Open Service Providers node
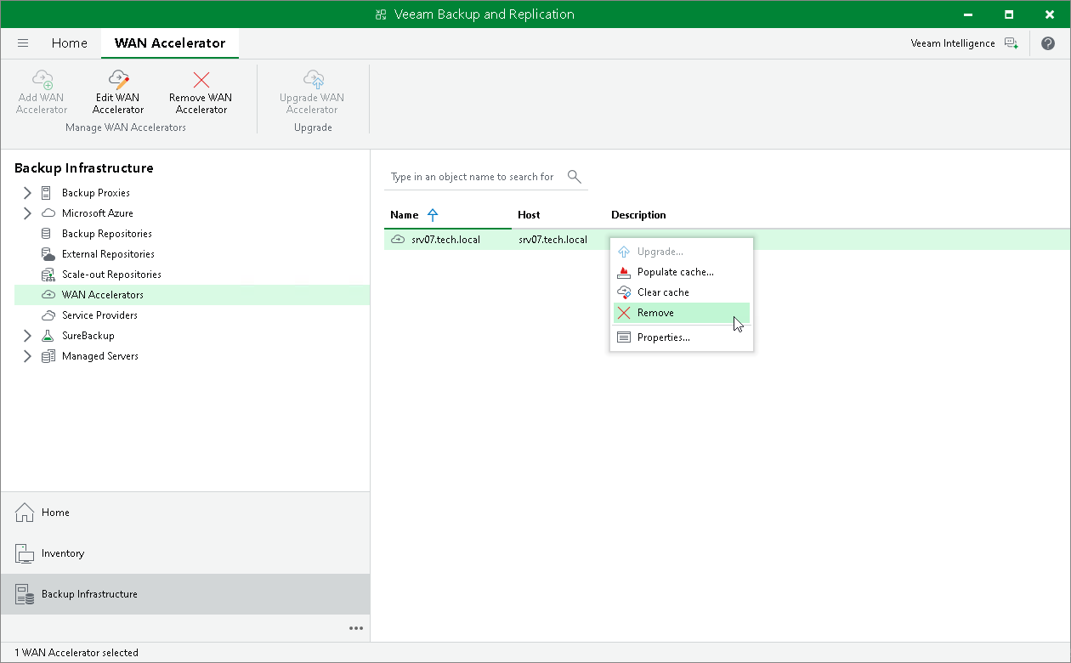The image size is (1071, 663). coord(99,315)
